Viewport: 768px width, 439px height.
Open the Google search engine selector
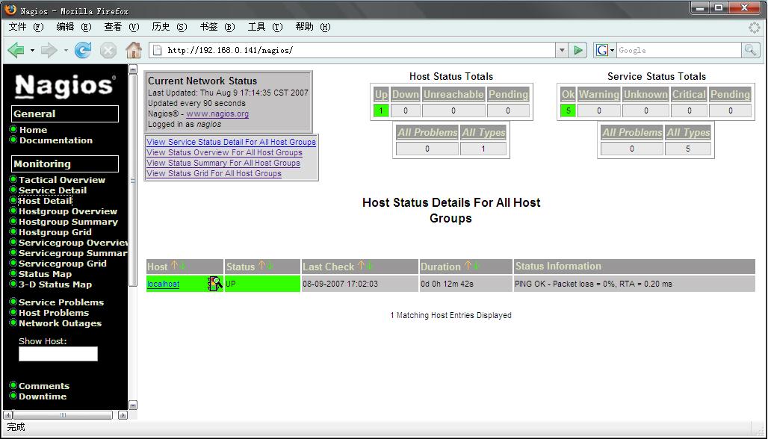605,50
